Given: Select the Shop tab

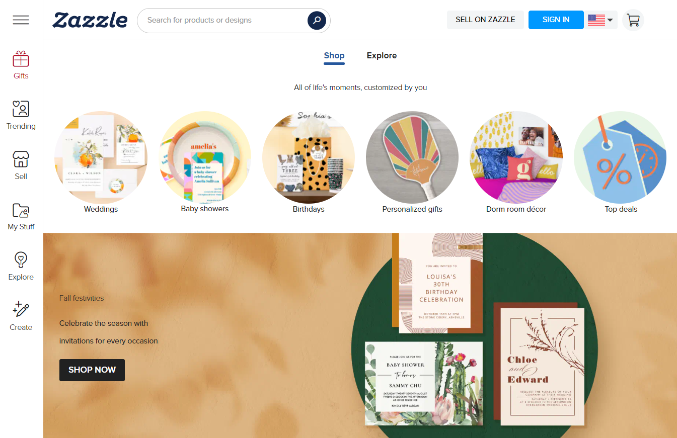Looking at the screenshot, I should click(x=334, y=56).
